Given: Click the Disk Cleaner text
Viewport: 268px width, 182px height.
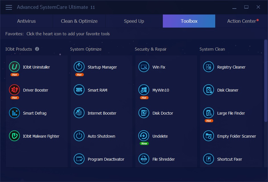Looking at the screenshot, I should coord(228,90).
